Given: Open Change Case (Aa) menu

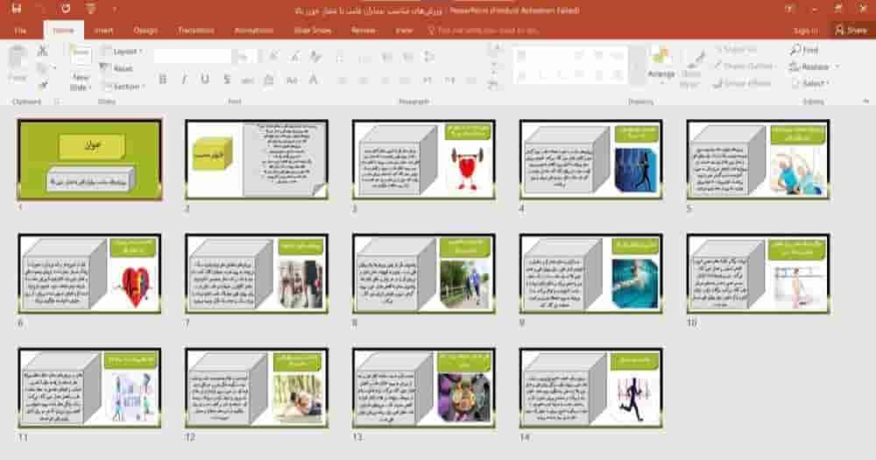Looking at the screenshot, I should [x=292, y=81].
